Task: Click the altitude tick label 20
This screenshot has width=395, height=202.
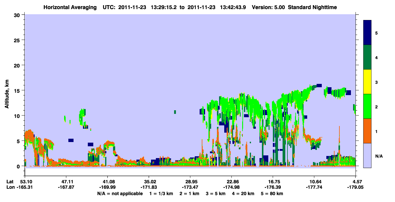Action: [x=18, y=65]
